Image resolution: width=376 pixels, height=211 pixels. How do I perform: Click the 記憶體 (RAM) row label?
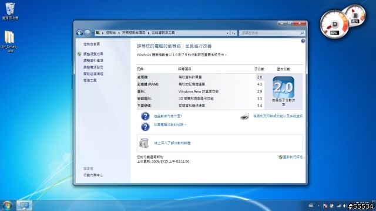pos(148,84)
